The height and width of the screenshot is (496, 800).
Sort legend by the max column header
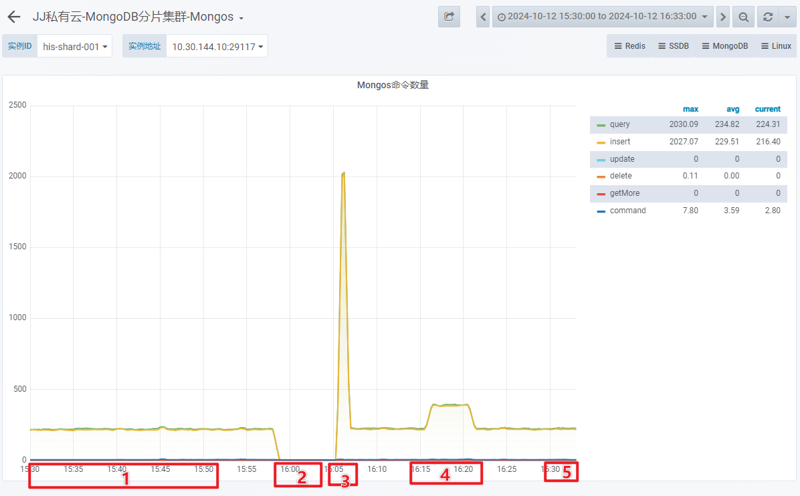(690, 109)
